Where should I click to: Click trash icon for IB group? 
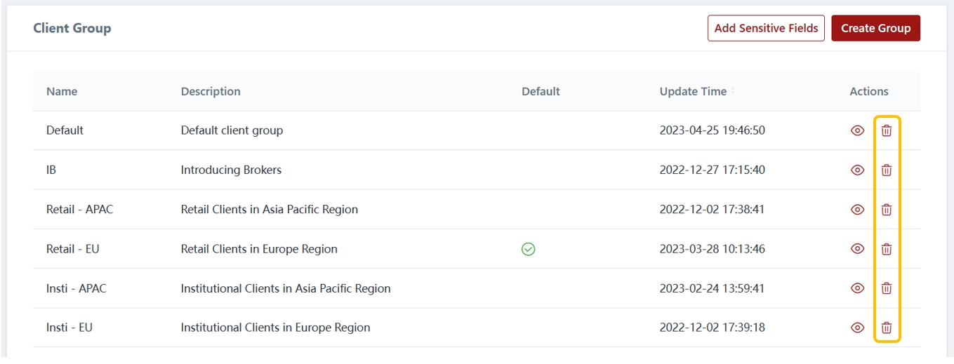point(887,170)
